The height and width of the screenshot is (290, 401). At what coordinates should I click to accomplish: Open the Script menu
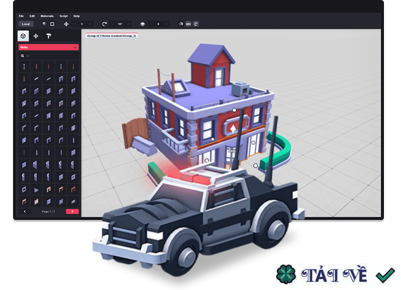tap(64, 16)
